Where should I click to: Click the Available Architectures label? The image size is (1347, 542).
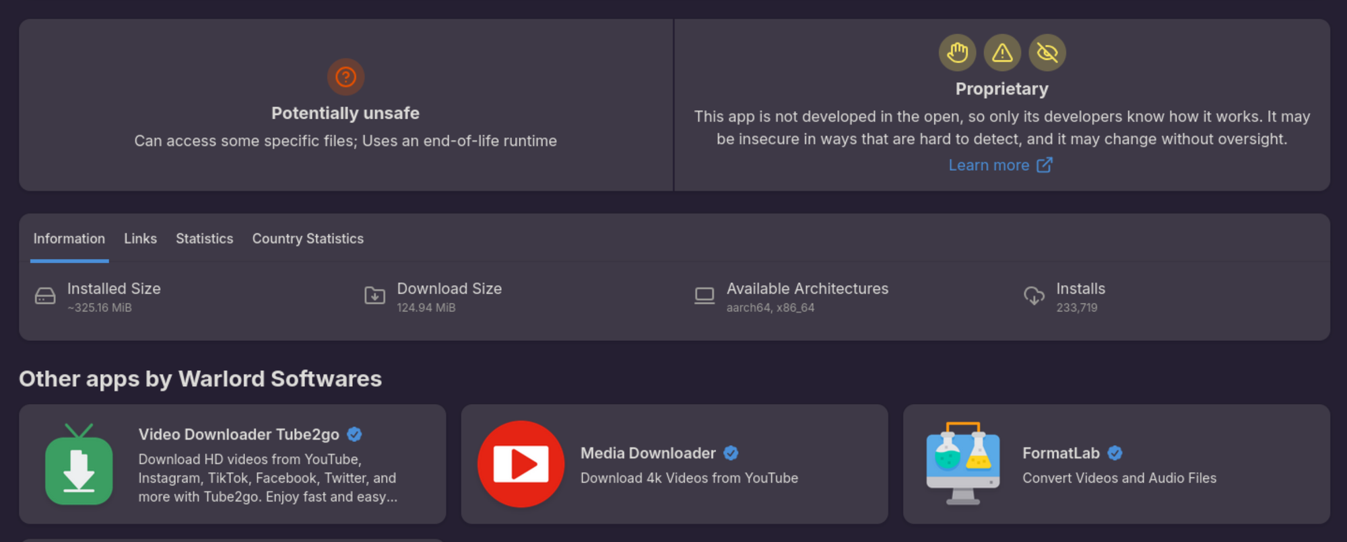pyautogui.click(x=808, y=288)
